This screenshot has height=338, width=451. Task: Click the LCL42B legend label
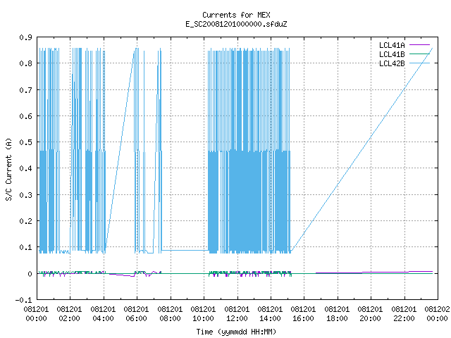coord(392,63)
